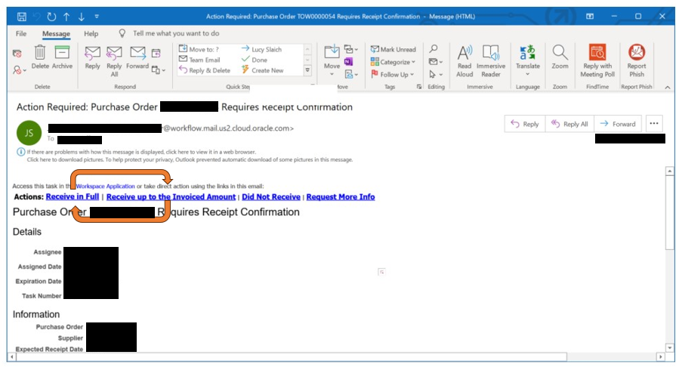Run the 'Move to: ?' quick step
The height and width of the screenshot is (367, 682).
[199, 49]
